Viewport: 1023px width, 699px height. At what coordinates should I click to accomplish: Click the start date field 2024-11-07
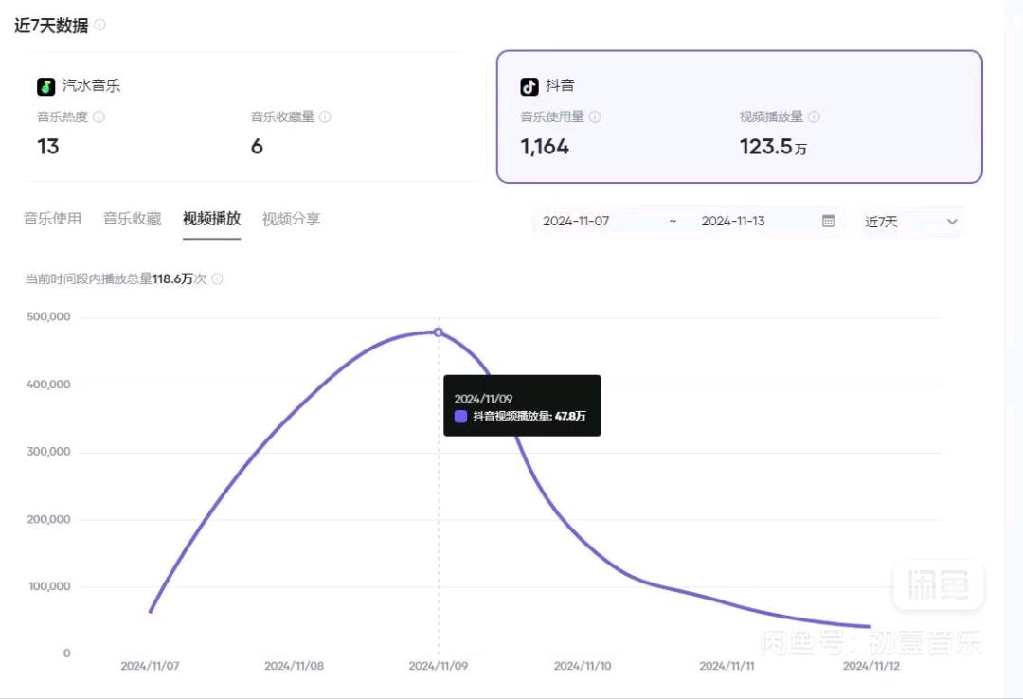click(576, 222)
